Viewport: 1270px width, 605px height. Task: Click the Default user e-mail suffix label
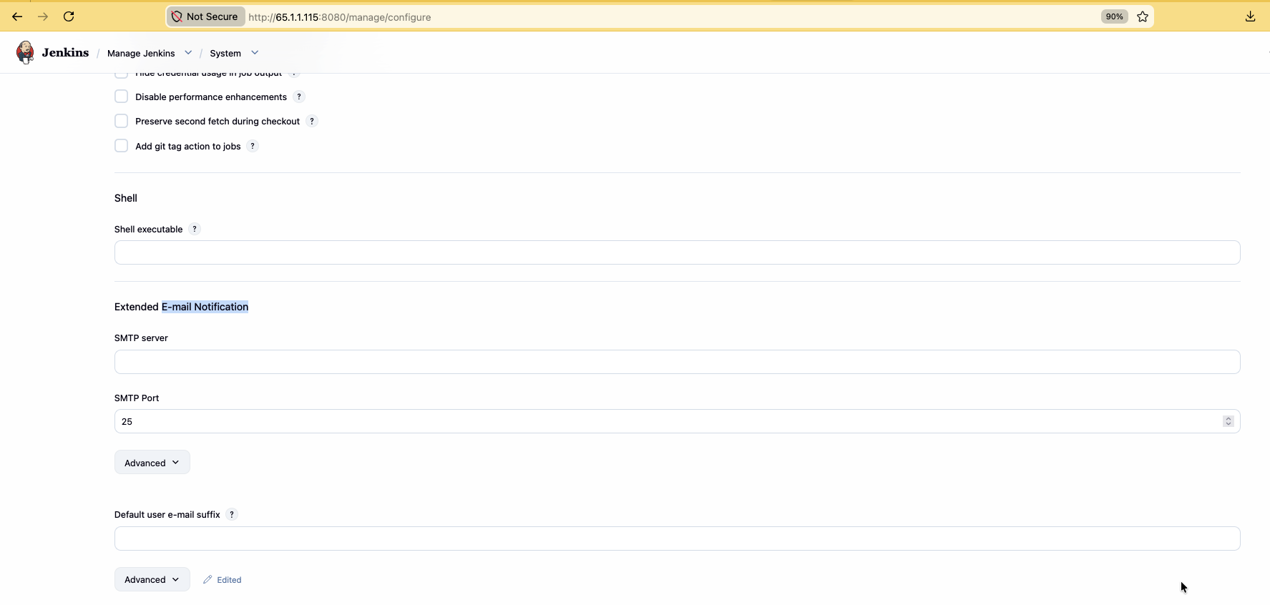pyautogui.click(x=167, y=514)
